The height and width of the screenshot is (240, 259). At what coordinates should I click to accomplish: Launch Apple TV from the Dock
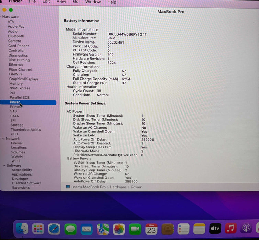[x=215, y=228]
